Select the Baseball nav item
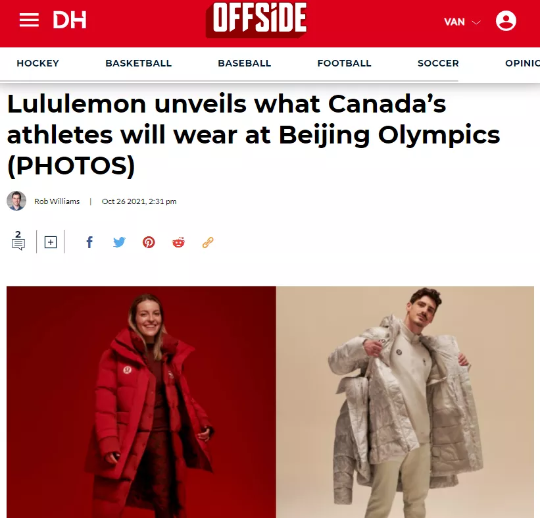The height and width of the screenshot is (518, 540). pyautogui.click(x=245, y=63)
